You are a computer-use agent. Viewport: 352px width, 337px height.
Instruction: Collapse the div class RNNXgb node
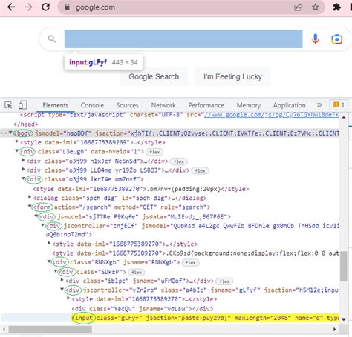tap(49, 261)
